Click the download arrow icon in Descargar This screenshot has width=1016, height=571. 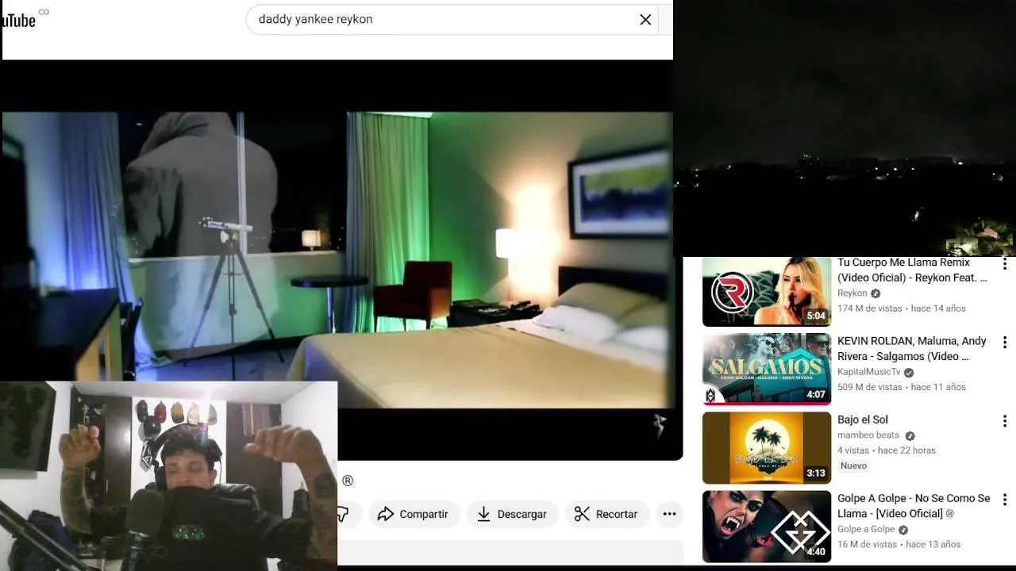coord(483,514)
